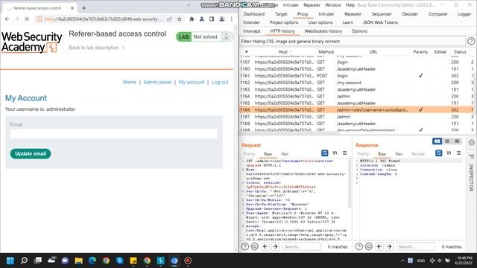
Task: Select history row 1166 /admin-roles
Action: (358, 109)
